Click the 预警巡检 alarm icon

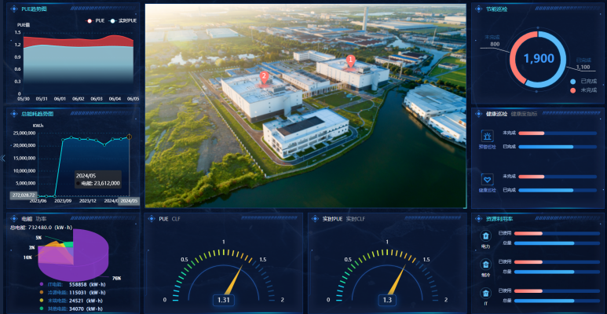click(x=488, y=136)
